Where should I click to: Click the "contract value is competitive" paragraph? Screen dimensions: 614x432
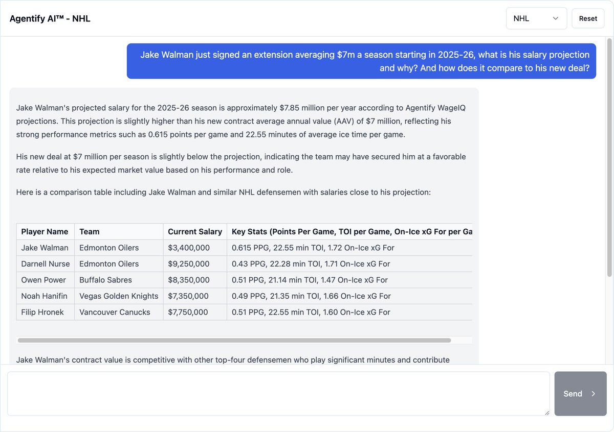(x=233, y=359)
